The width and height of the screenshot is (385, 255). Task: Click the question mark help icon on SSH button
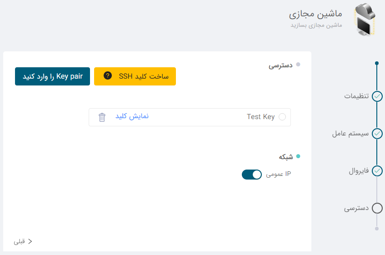[108, 75]
